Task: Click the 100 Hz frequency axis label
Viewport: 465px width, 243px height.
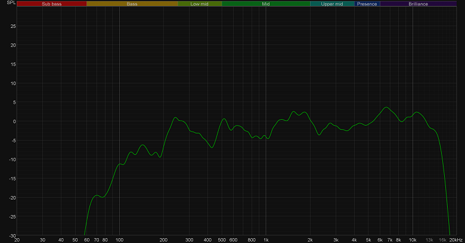Action: 119,240
